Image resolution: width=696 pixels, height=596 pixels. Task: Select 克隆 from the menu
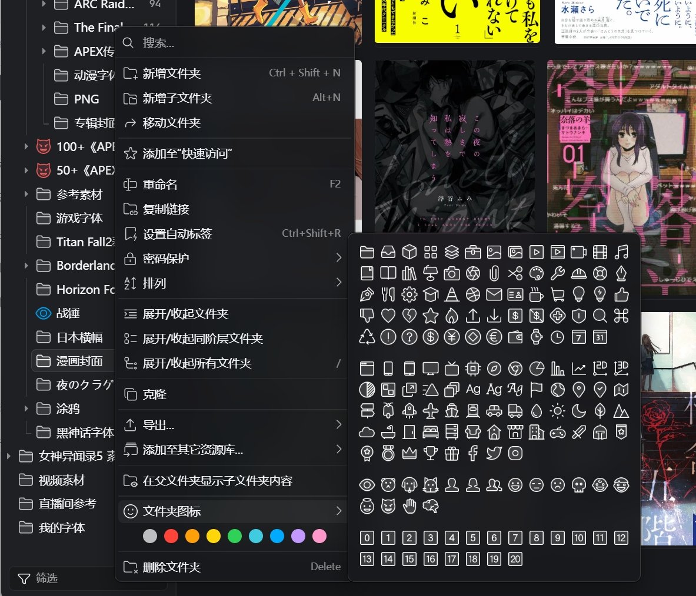[232, 394]
